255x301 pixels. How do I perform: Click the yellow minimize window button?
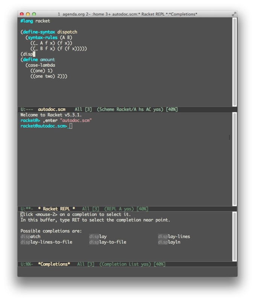coord(28,14)
